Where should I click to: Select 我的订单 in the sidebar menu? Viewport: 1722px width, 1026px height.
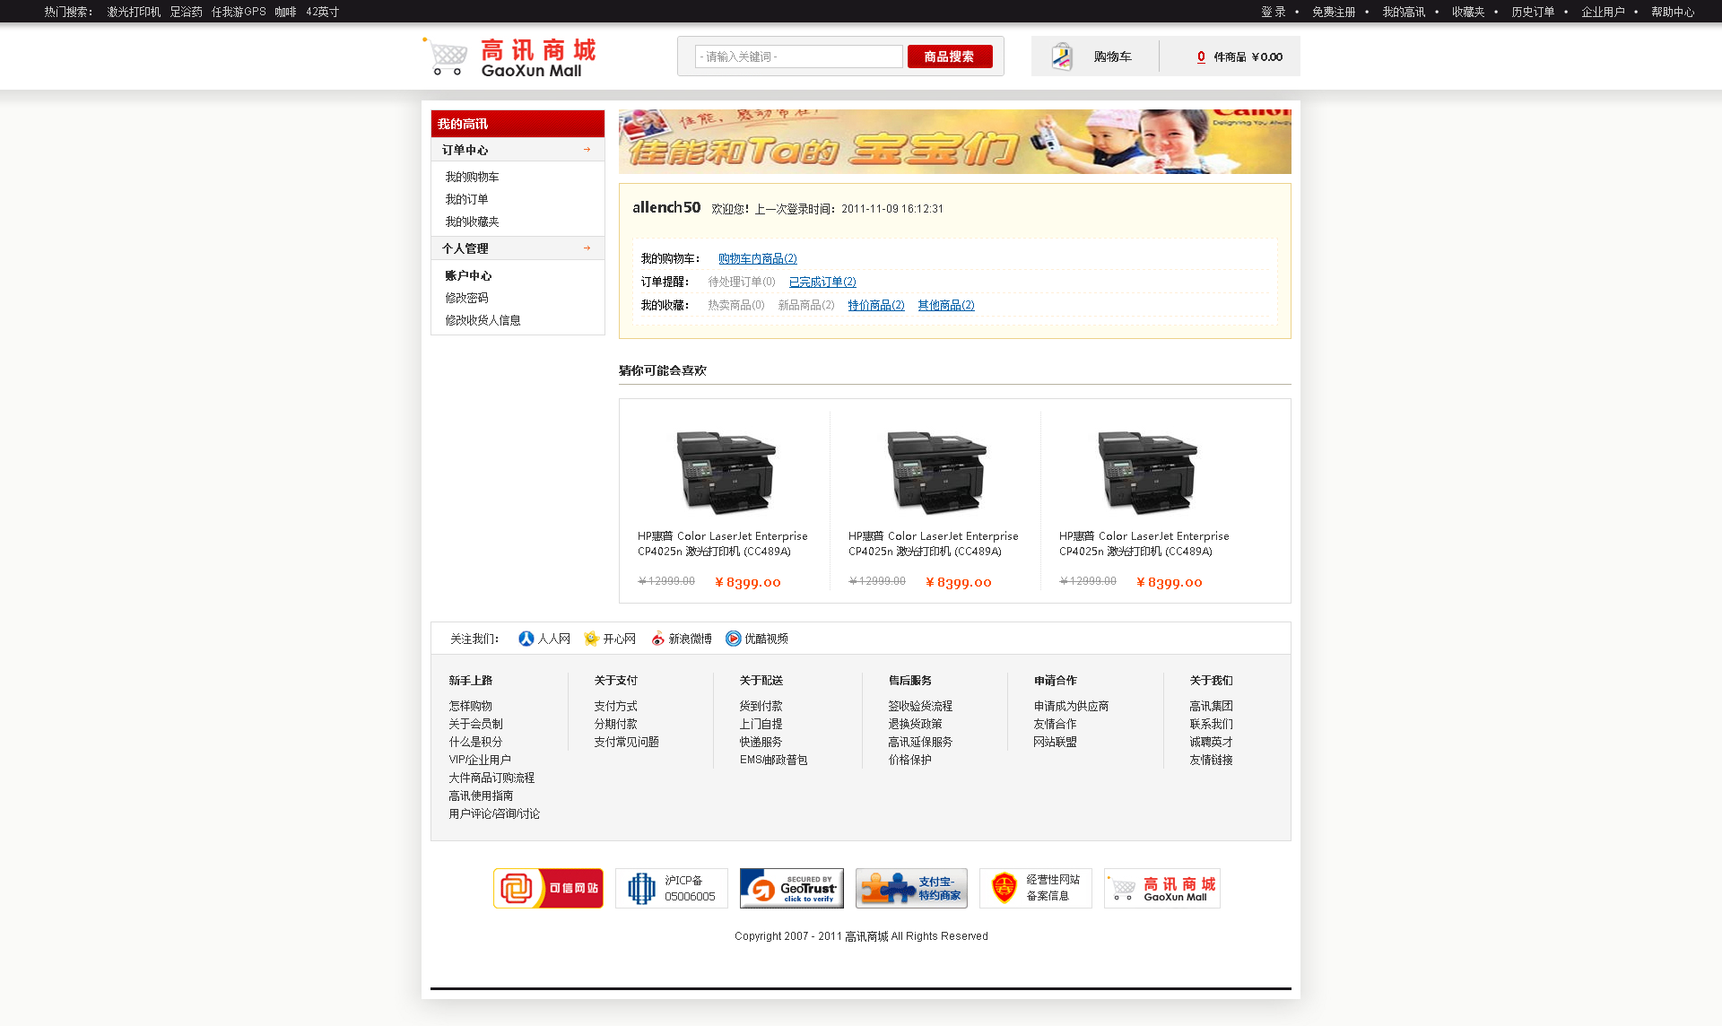467,199
